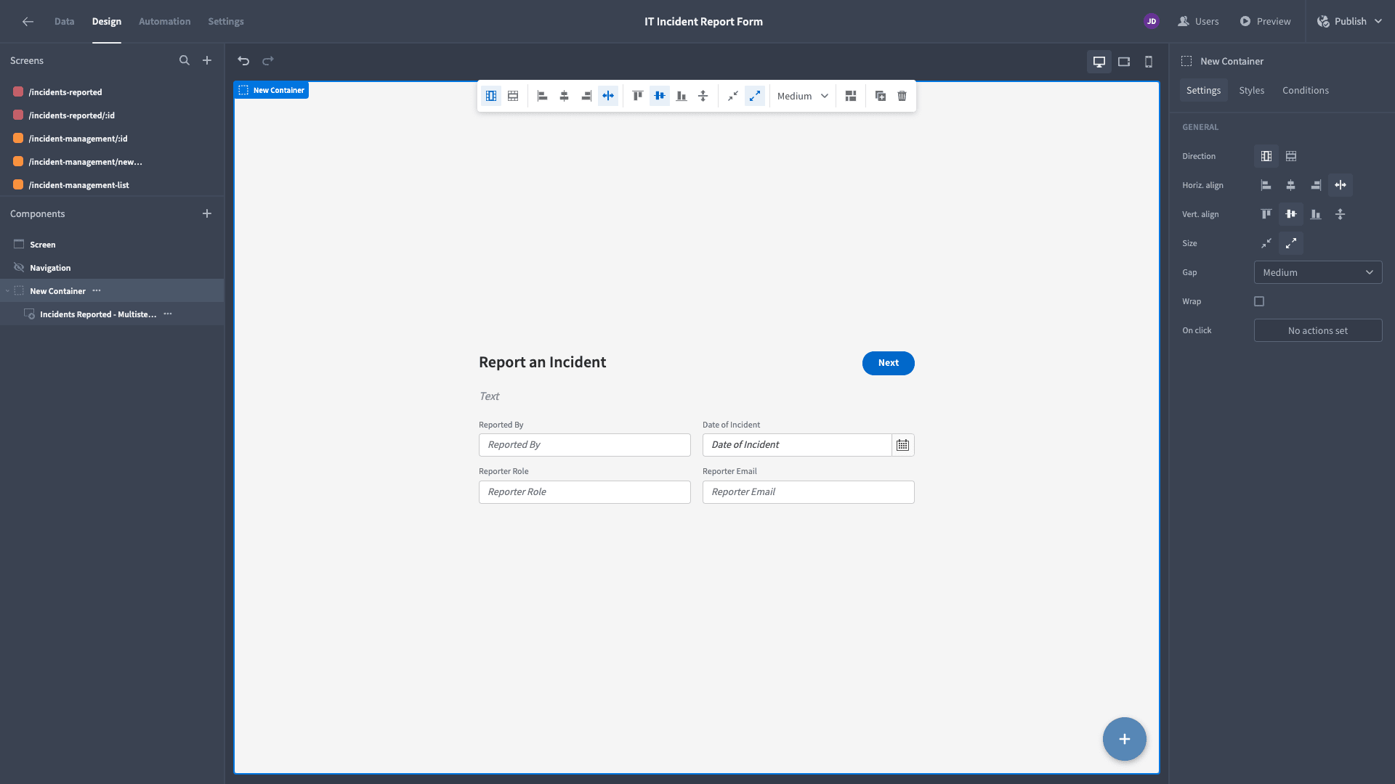Click the Reporter Email input field
This screenshot has height=784, width=1395.
click(x=808, y=492)
